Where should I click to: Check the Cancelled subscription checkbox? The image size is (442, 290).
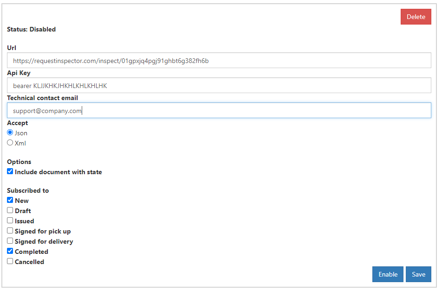[x=10, y=261]
